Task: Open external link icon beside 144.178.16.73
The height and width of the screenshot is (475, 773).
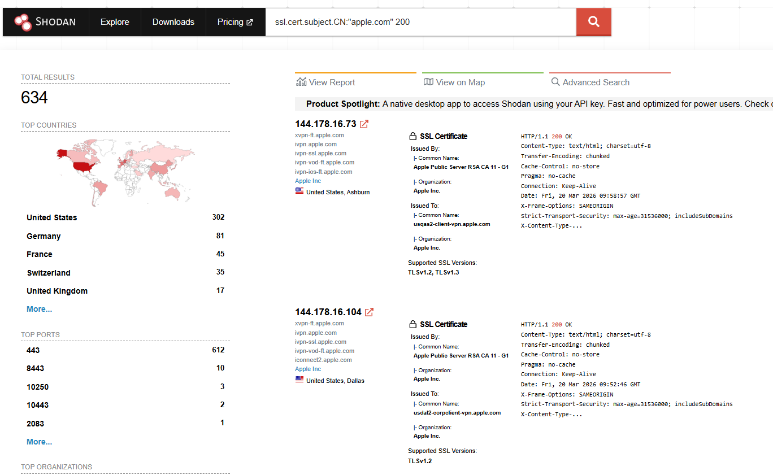Action: click(364, 124)
